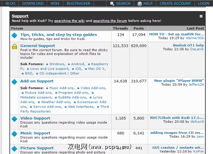This screenshot has height=154, width=213.
Task: Open Tips, tricks, and step by step guides
Action: (59, 35)
